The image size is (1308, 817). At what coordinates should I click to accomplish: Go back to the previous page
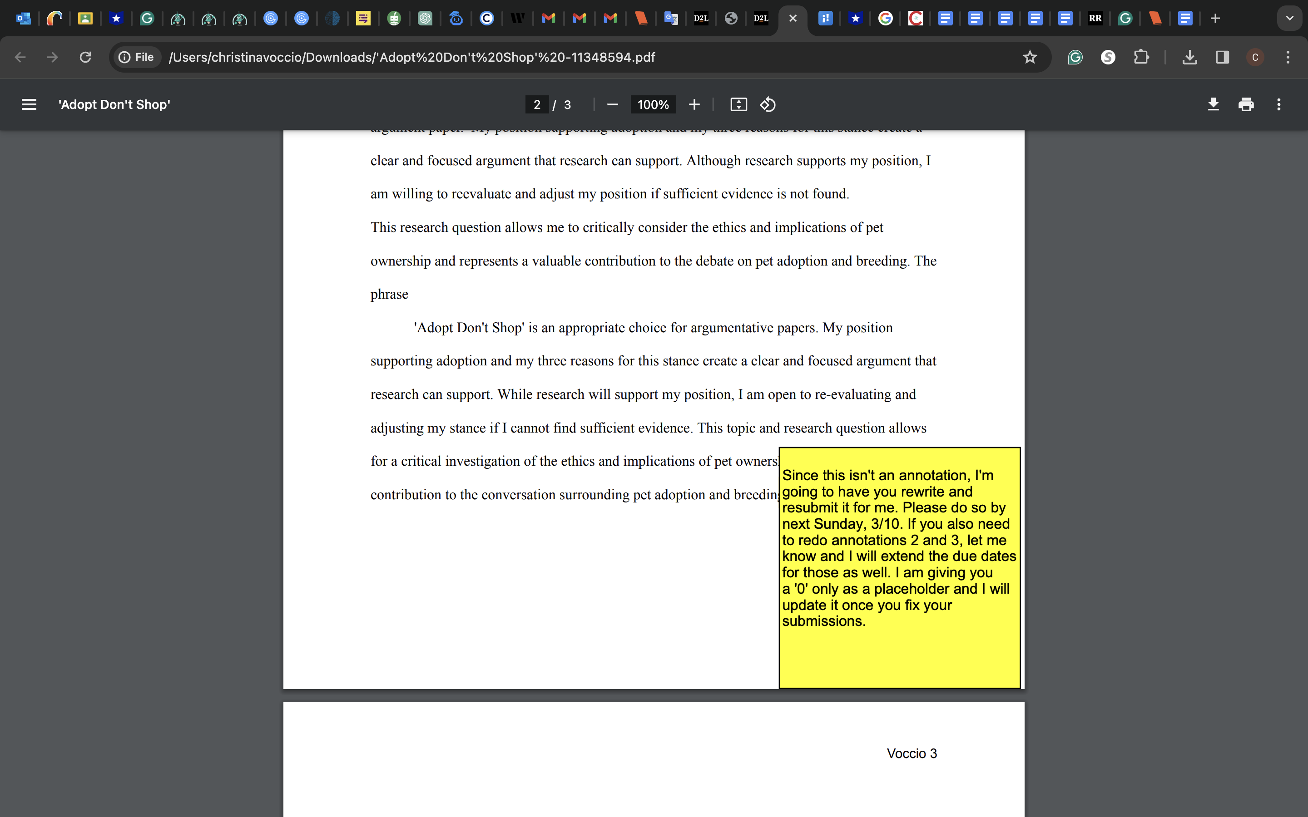click(20, 57)
